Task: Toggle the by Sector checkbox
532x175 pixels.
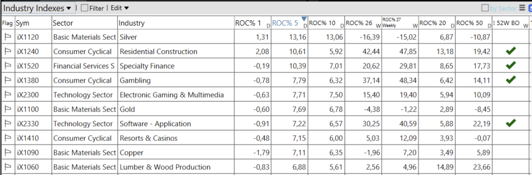Action: [485, 8]
